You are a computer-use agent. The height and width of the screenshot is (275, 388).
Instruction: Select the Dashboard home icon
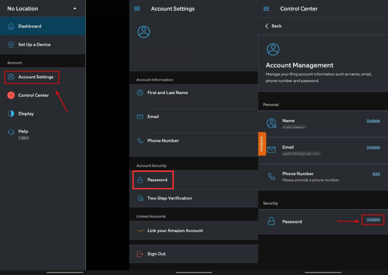[11, 26]
